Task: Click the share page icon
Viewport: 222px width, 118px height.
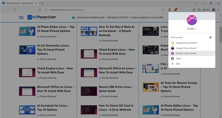Action: [163, 10]
